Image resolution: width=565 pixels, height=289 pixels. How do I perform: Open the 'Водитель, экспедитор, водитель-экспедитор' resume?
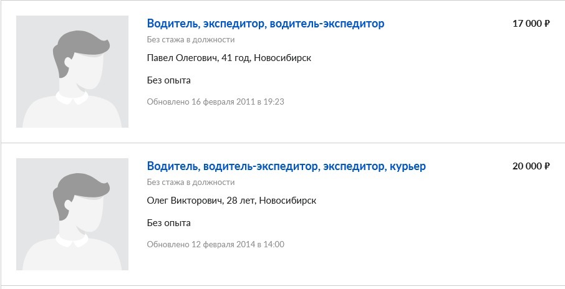tap(266, 24)
